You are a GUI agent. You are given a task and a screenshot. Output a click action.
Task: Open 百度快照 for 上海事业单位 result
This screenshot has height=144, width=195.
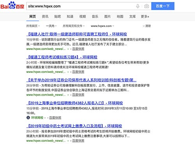[x=55, y=118]
